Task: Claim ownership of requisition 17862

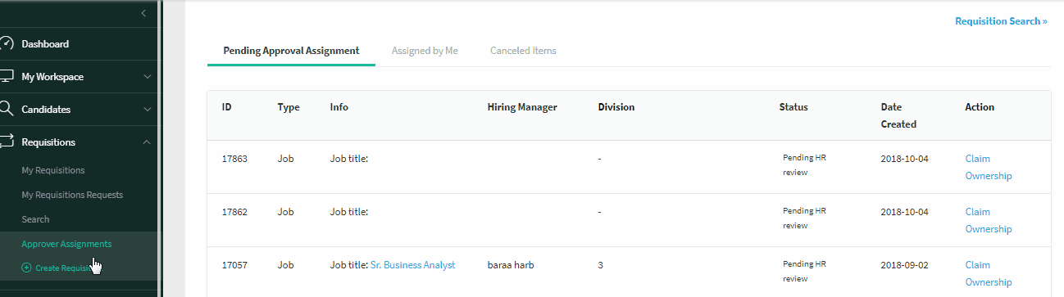Action: pyautogui.click(x=989, y=220)
